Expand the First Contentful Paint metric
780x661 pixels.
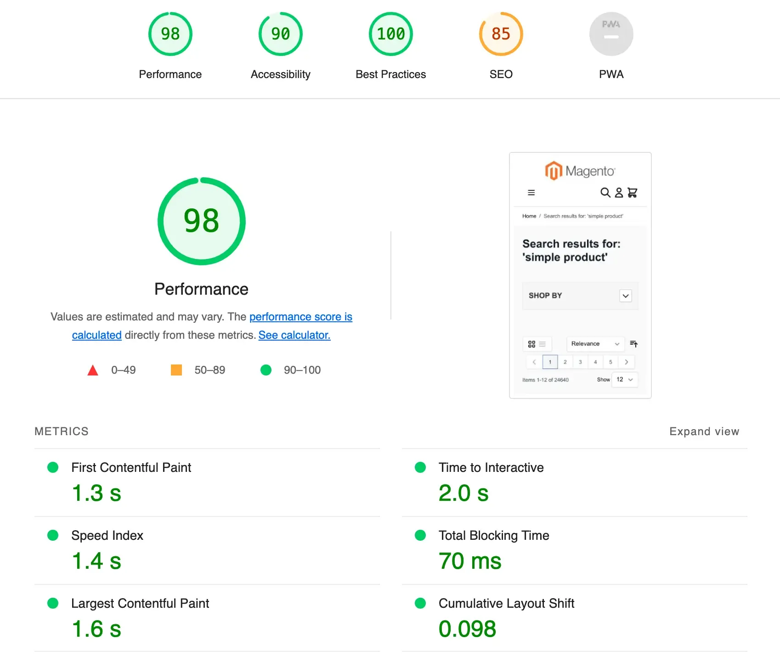point(131,467)
